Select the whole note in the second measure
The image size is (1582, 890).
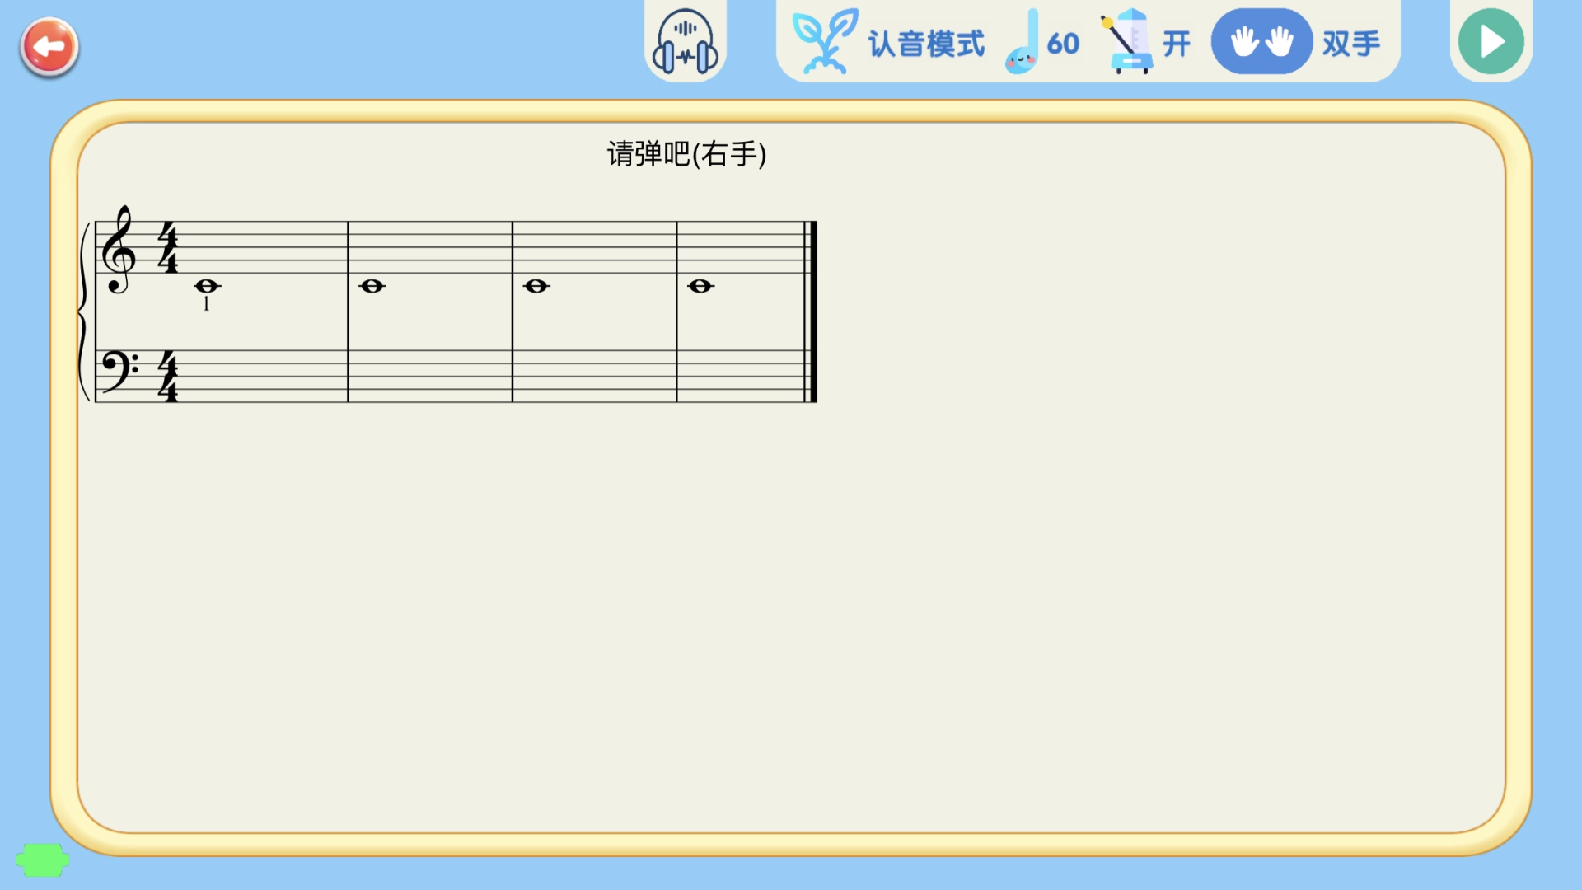(371, 286)
